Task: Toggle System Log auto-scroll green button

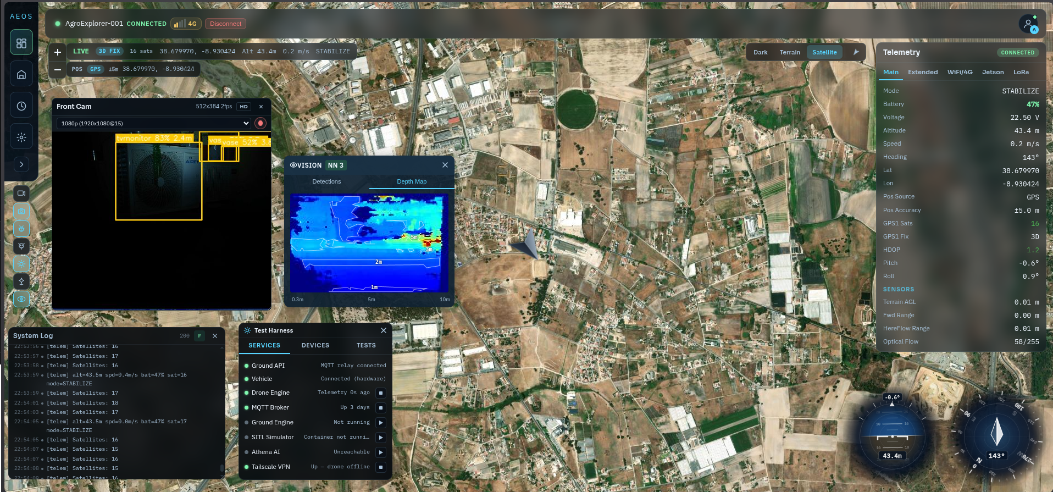Action: 199,336
